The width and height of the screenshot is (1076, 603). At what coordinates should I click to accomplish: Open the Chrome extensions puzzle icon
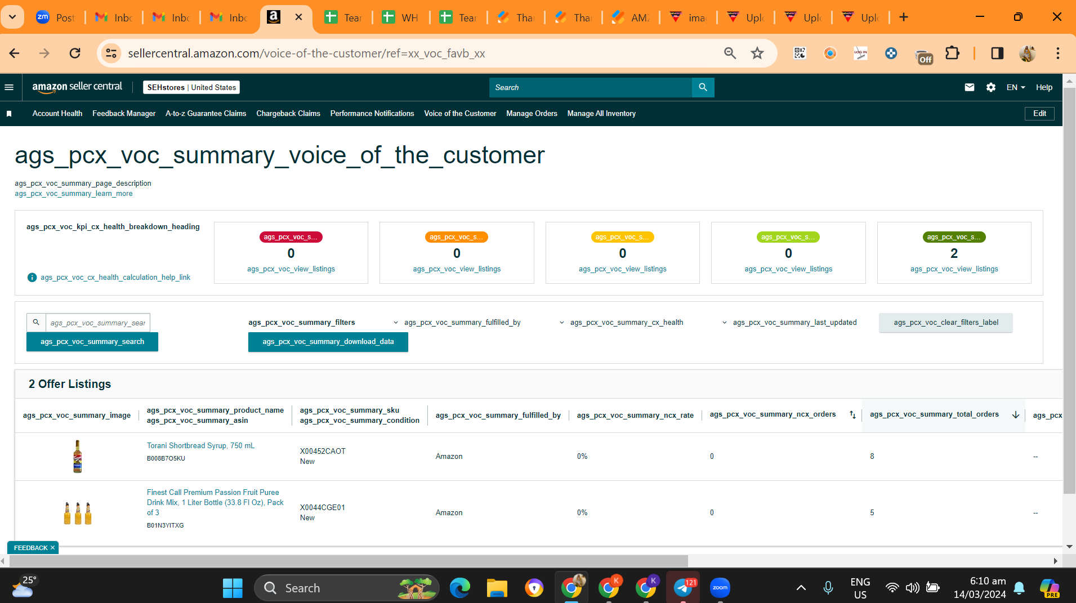[x=952, y=53]
